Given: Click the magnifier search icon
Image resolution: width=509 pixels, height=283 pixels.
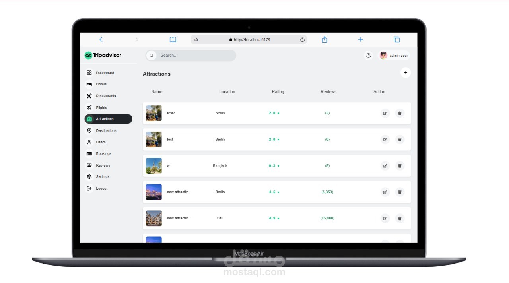Looking at the screenshot, I should (x=151, y=56).
